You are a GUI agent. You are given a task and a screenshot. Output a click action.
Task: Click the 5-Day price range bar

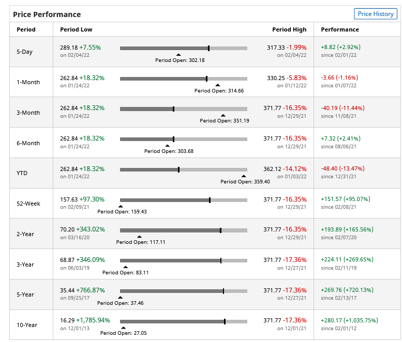click(183, 48)
